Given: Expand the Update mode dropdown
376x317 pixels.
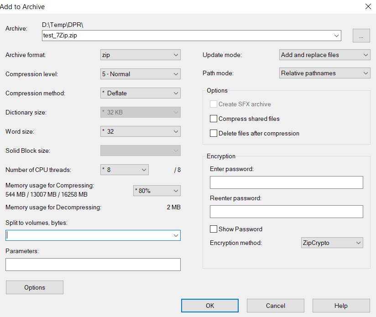Looking at the screenshot, I should point(324,55).
